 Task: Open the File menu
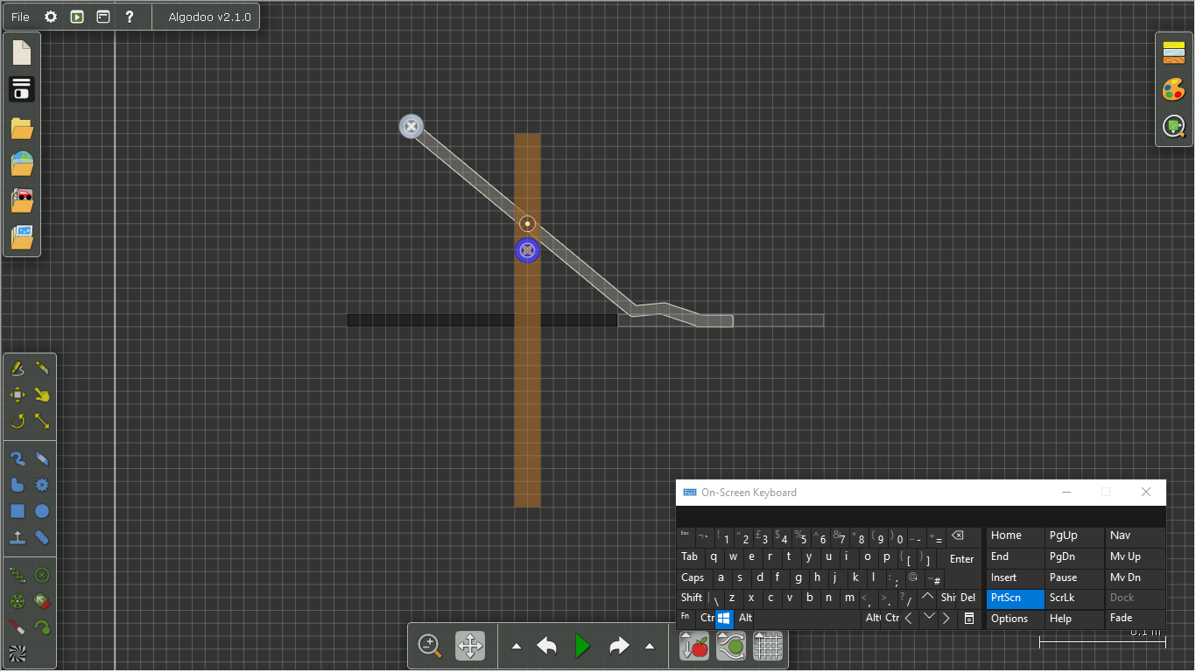point(20,17)
